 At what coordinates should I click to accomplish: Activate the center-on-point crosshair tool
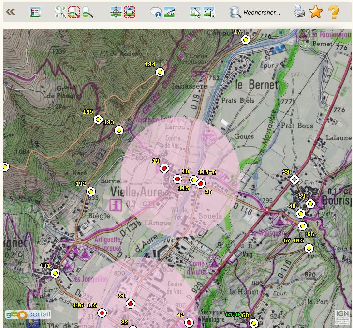click(x=116, y=12)
